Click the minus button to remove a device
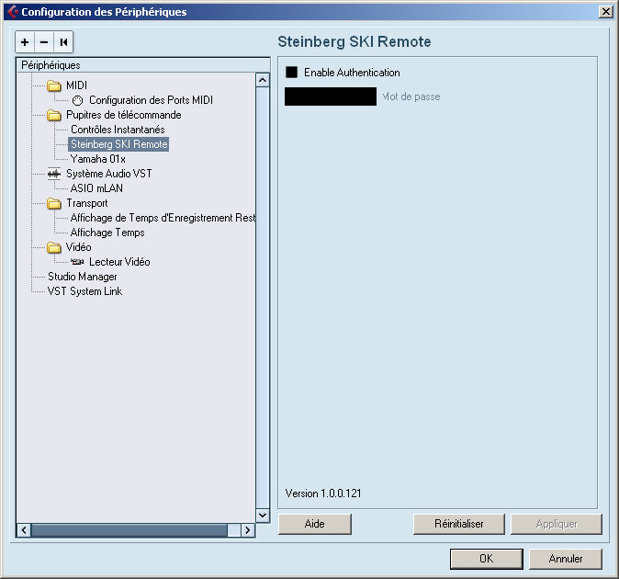Image resolution: width=619 pixels, height=579 pixels. click(44, 42)
